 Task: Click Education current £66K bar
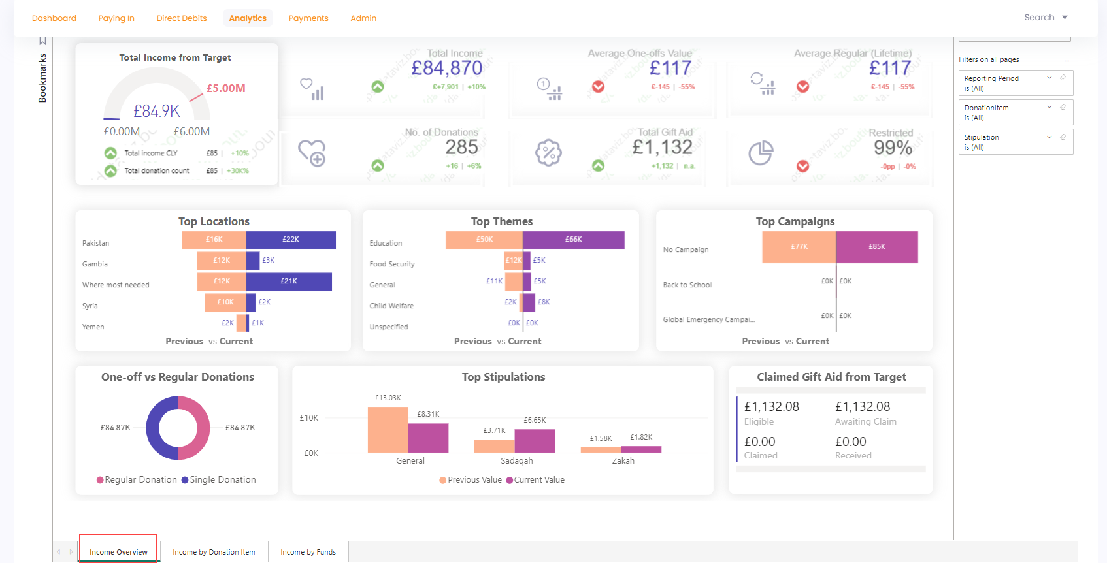(x=573, y=240)
